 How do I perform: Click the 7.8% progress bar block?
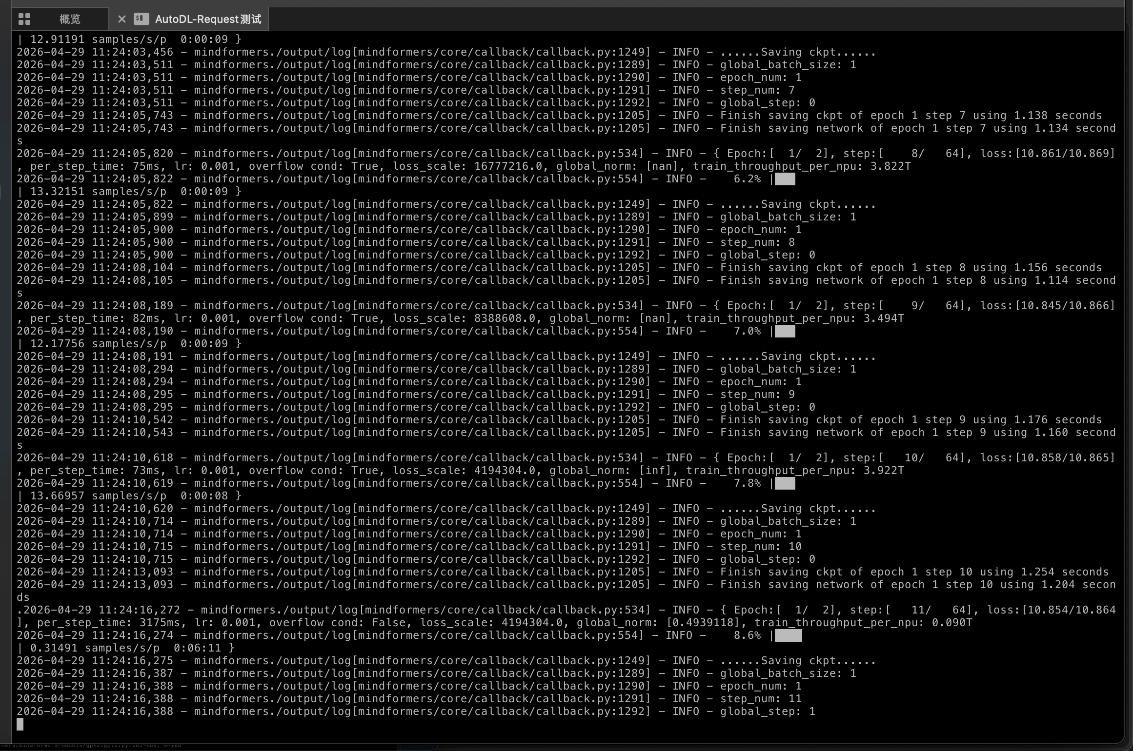[x=785, y=483]
